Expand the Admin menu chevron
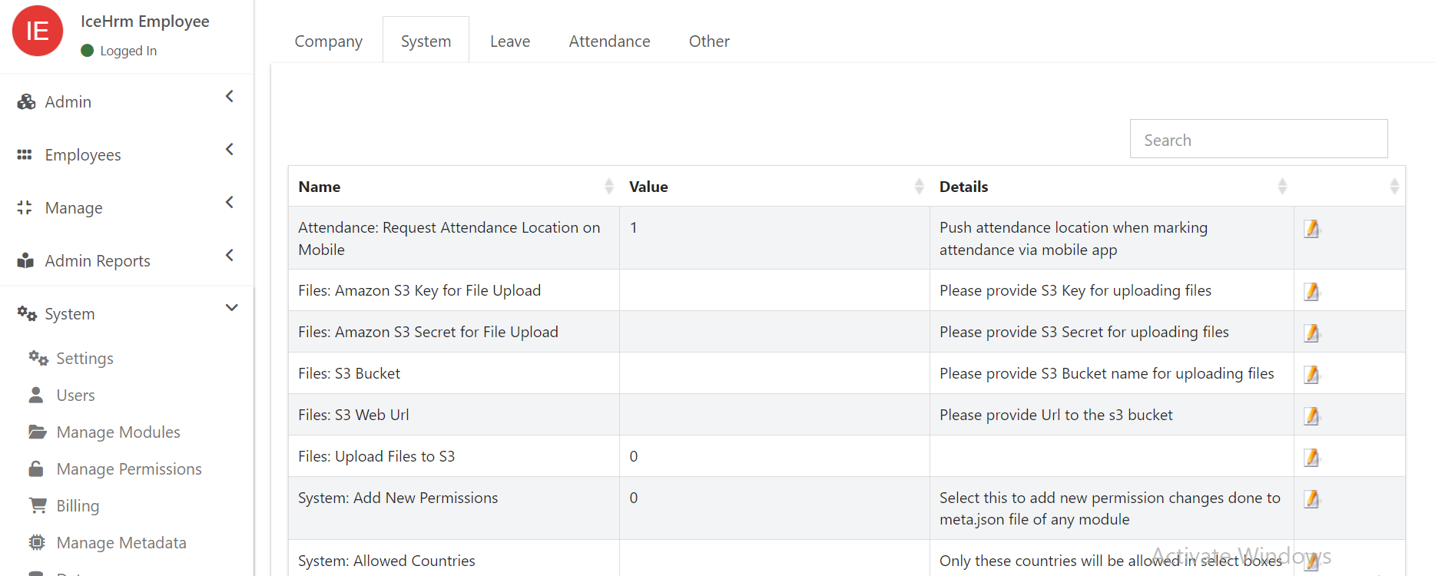The image size is (1435, 576). click(229, 96)
